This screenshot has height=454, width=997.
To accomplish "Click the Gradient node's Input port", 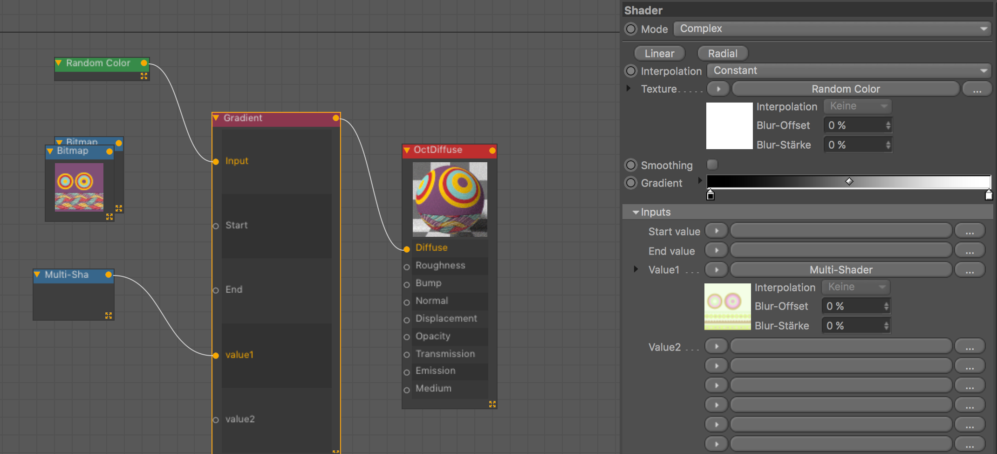I will (x=216, y=162).
